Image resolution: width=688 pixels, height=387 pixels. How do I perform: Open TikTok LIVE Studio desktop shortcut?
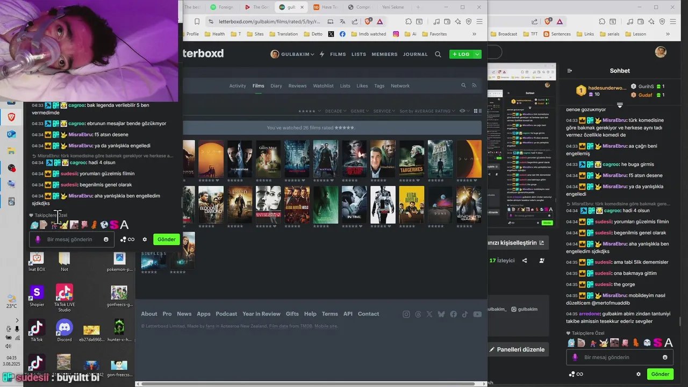(x=64, y=298)
